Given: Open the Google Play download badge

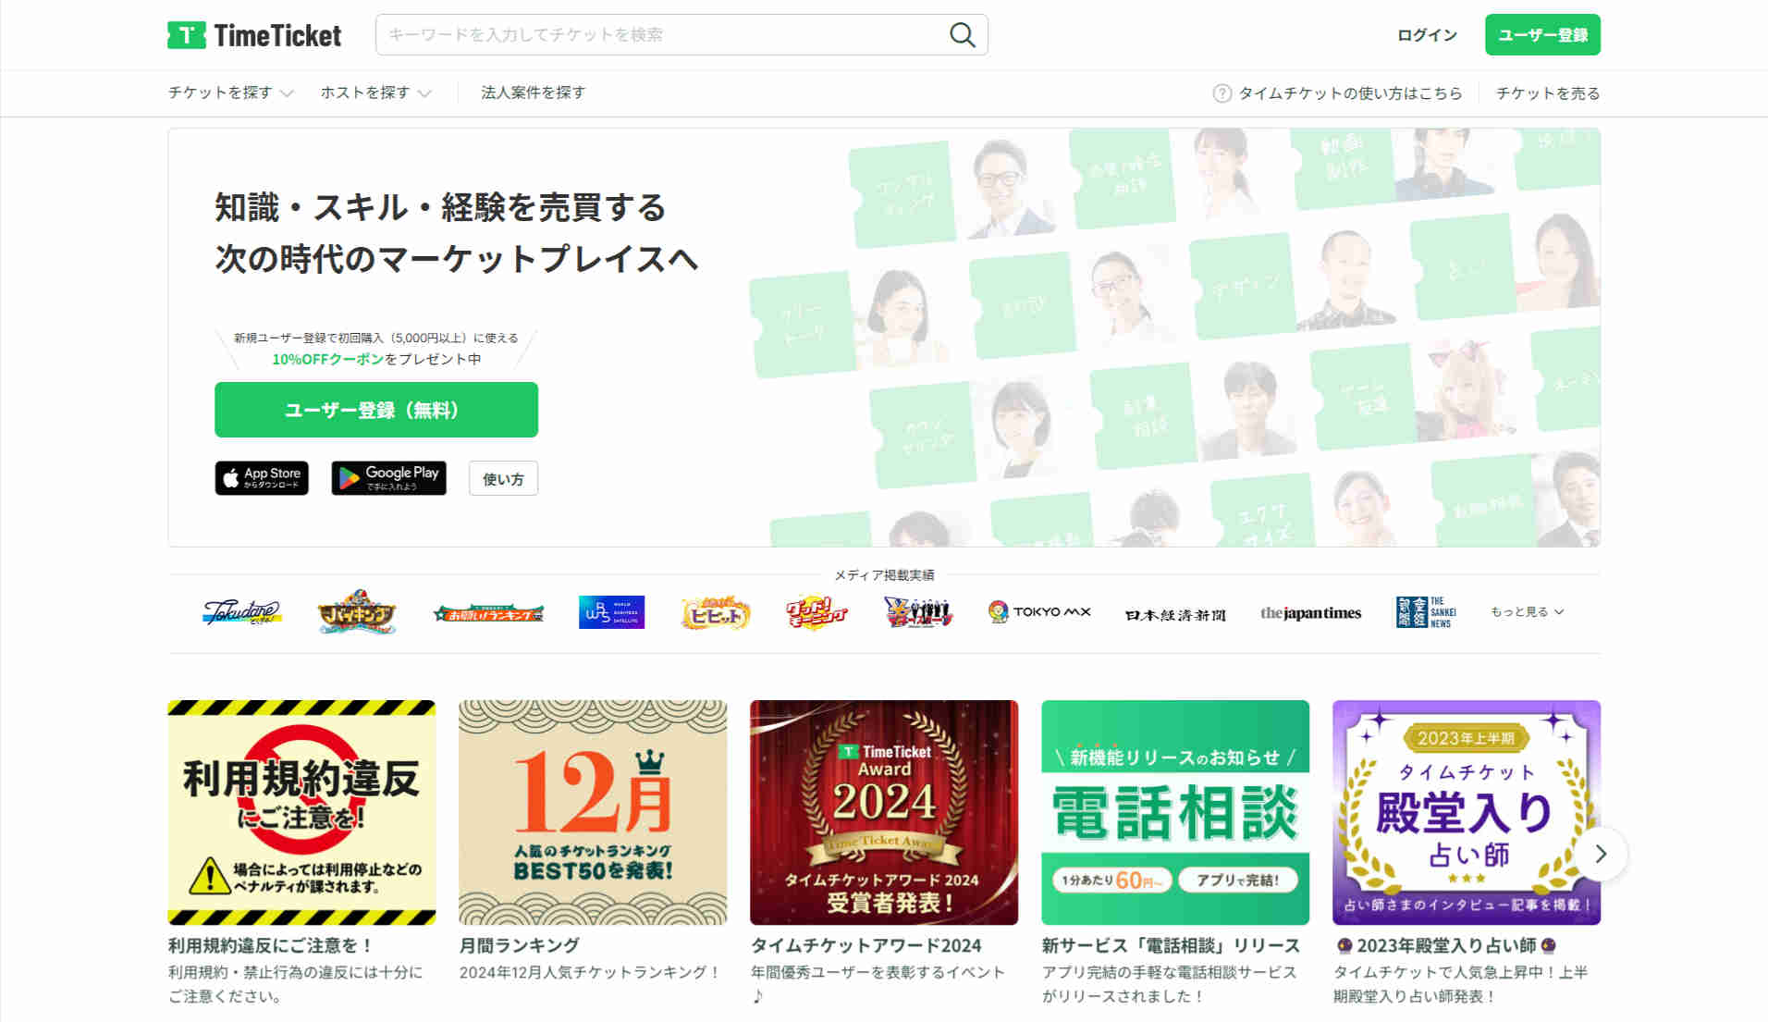Looking at the screenshot, I should pos(388,478).
